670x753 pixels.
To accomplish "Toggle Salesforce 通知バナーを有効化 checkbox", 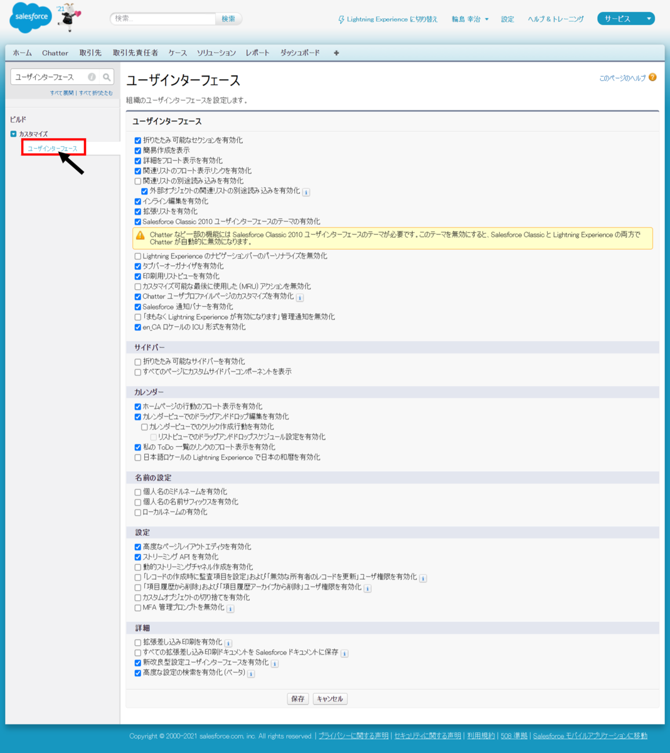I will click(138, 307).
